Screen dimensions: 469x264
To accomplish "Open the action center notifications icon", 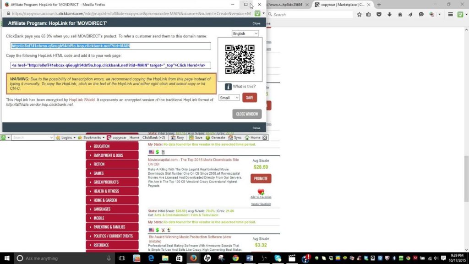I will coord(443,258).
